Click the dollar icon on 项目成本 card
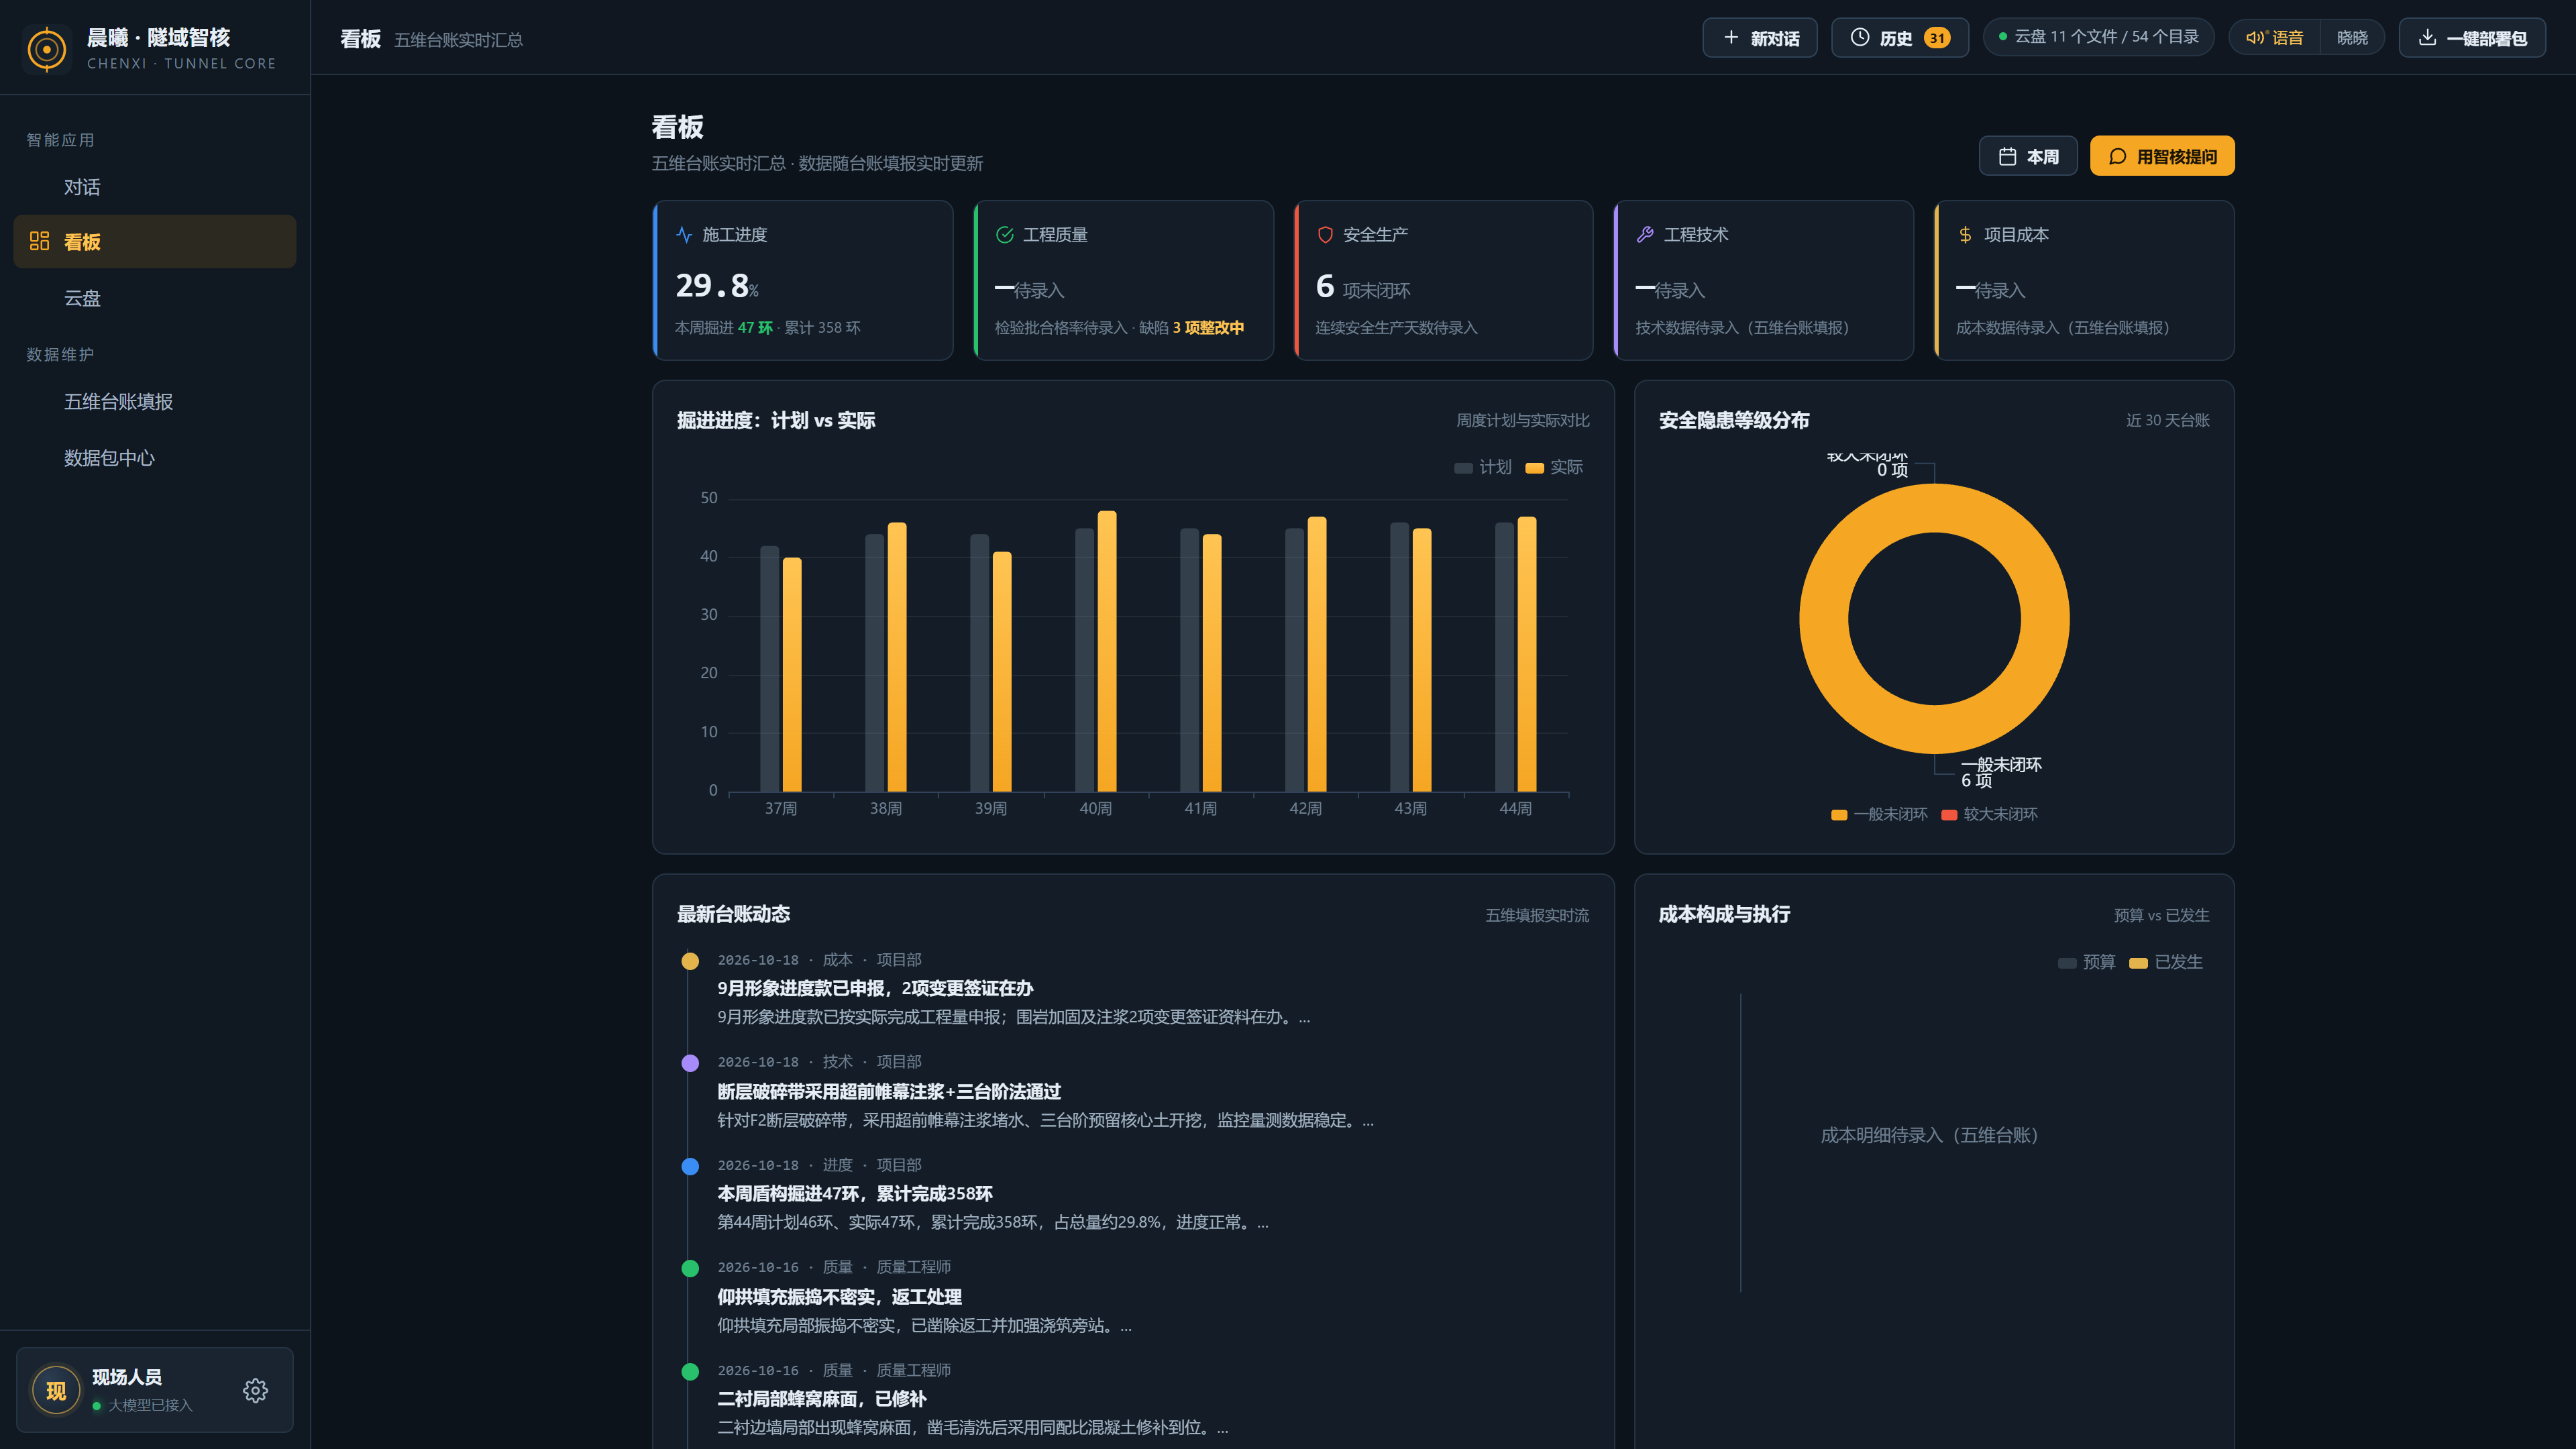This screenshot has width=2576, height=1449. click(1965, 234)
